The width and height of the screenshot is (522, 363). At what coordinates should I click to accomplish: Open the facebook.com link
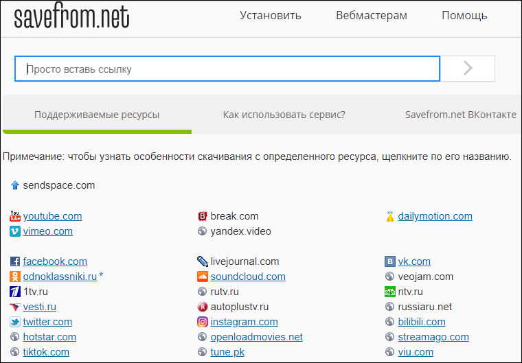(x=55, y=261)
